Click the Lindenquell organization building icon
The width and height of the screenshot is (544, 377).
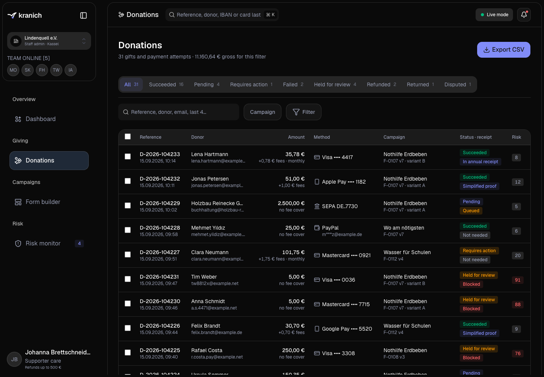tap(16, 41)
